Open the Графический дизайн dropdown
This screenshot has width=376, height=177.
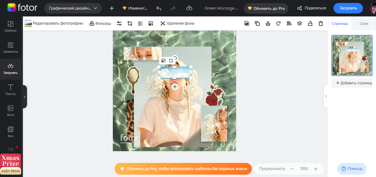pyautogui.click(x=73, y=8)
